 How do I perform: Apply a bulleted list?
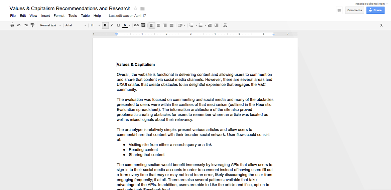(201, 25)
